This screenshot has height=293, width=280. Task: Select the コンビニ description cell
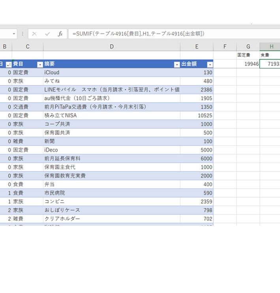(112, 202)
